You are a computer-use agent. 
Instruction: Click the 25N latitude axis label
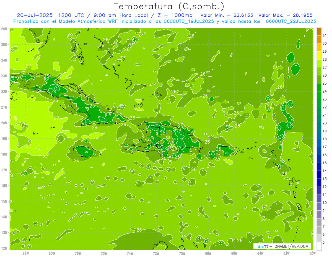(4, 44)
